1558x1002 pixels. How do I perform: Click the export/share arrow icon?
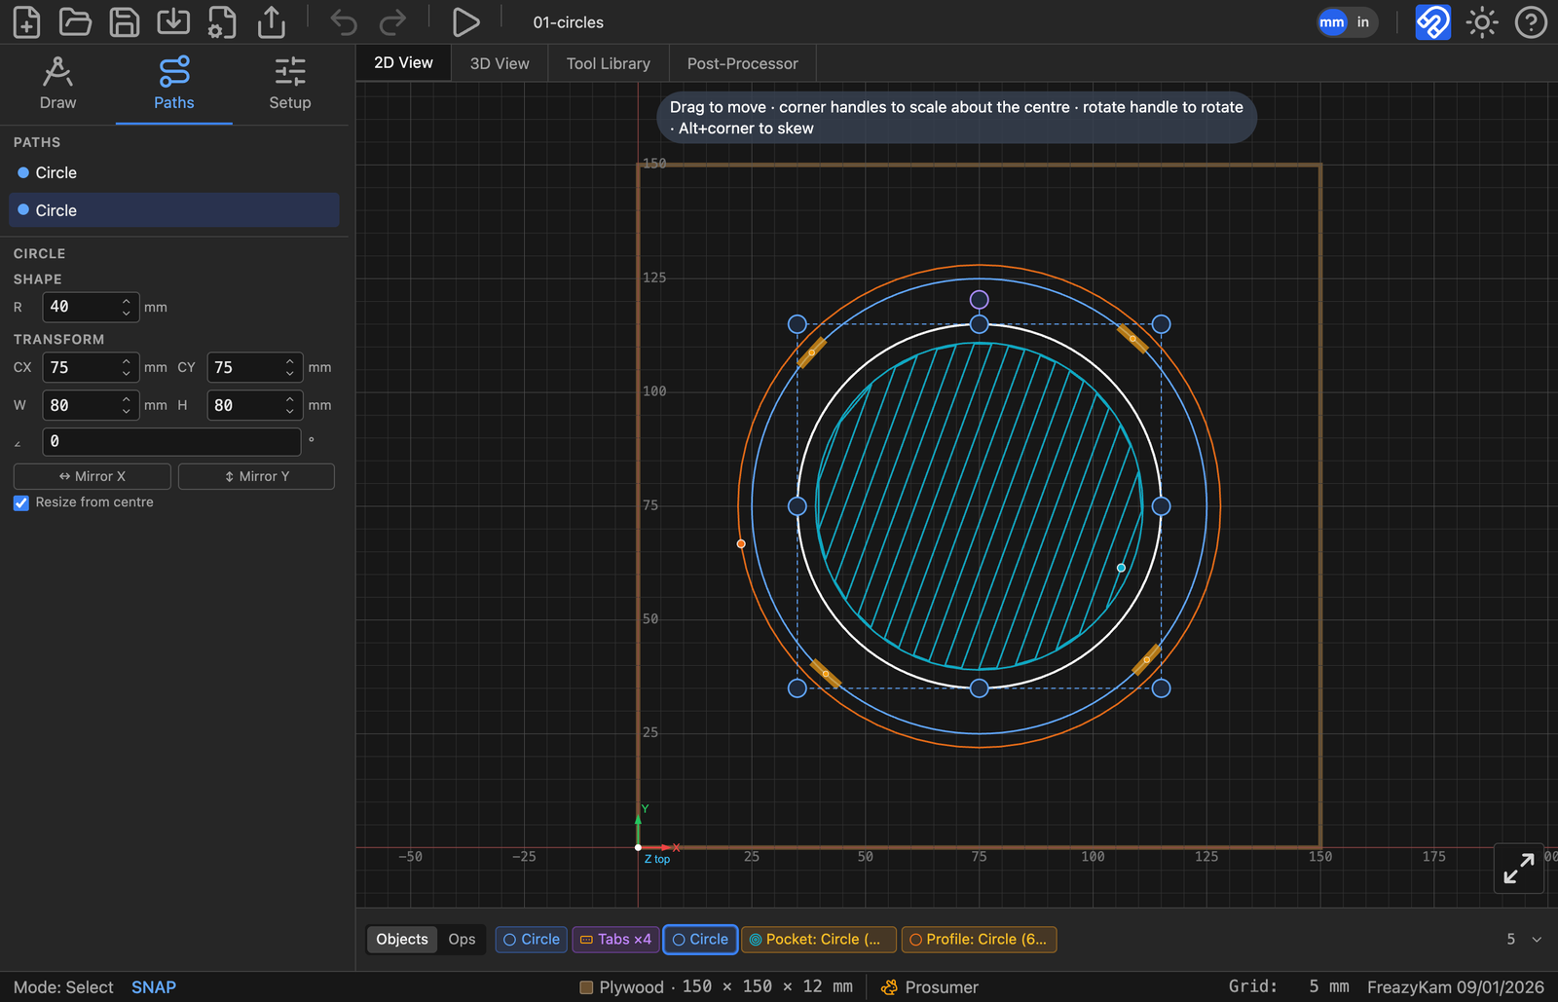pos(272,21)
